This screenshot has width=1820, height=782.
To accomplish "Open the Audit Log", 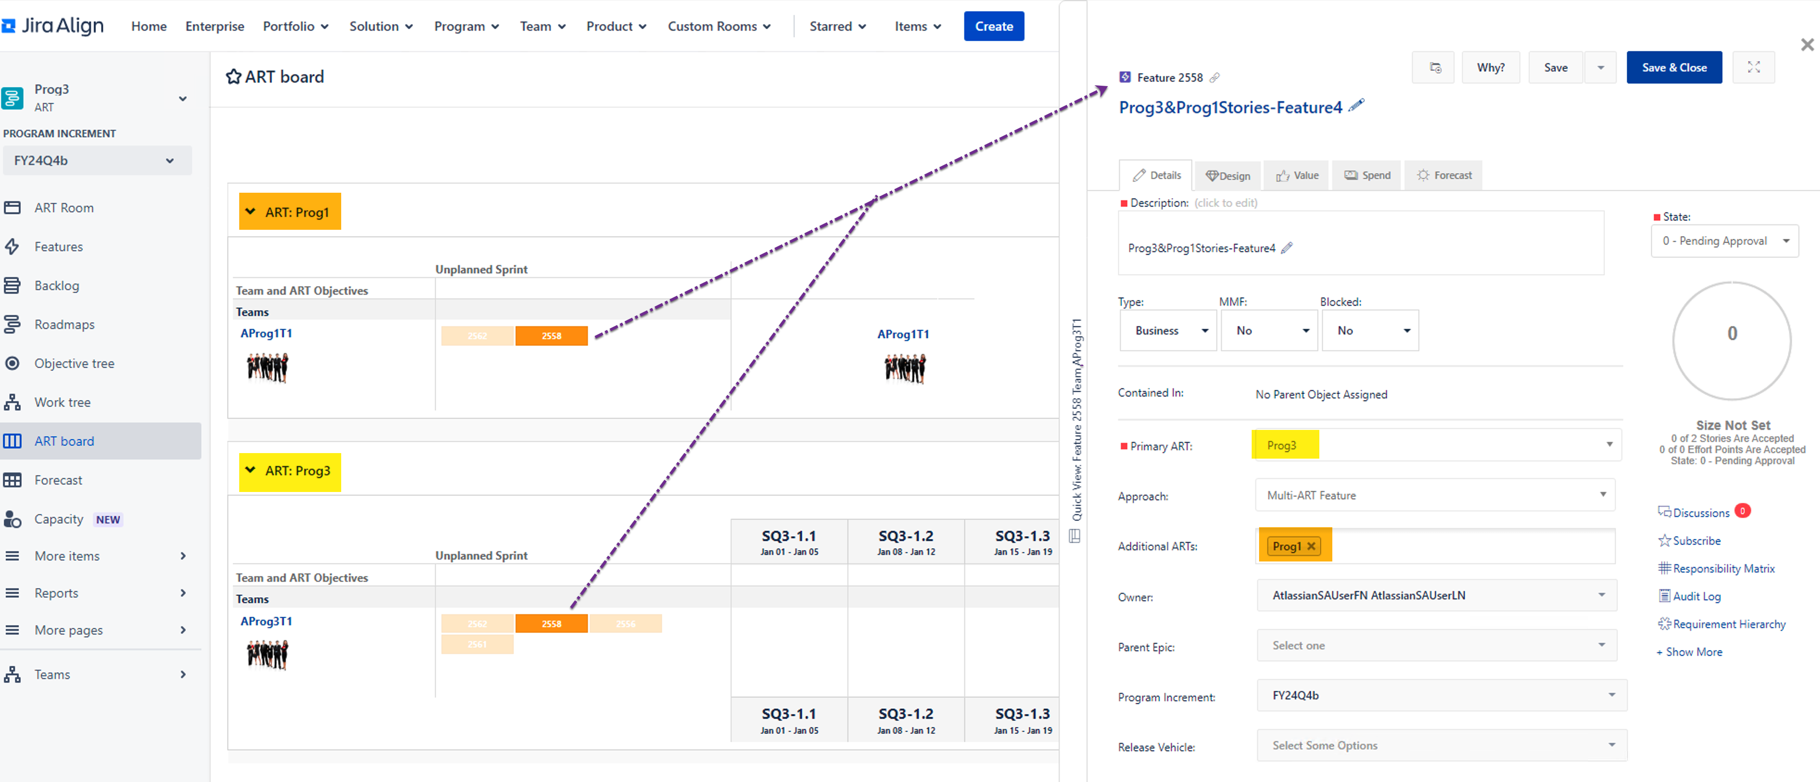I will (1696, 596).
